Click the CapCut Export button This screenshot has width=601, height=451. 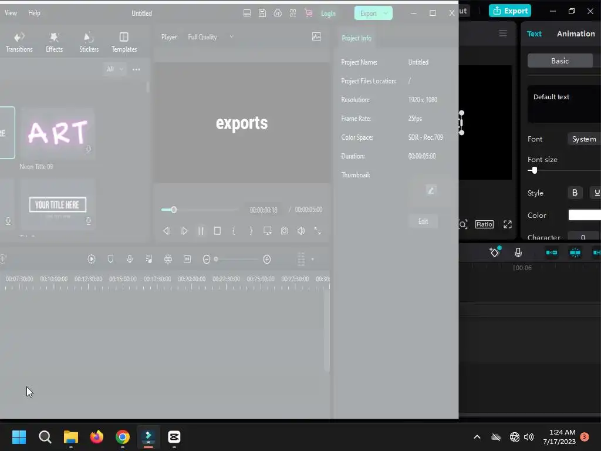coord(510,11)
